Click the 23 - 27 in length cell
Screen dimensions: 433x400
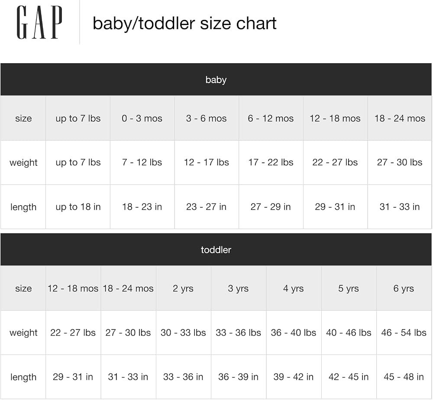click(207, 206)
